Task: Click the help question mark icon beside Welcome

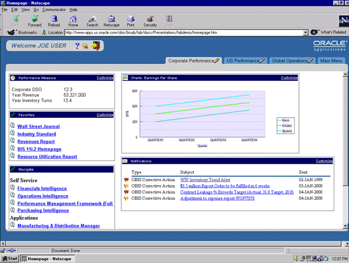Action: (x=77, y=46)
